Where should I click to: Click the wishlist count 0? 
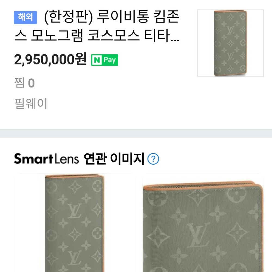coord(31,83)
